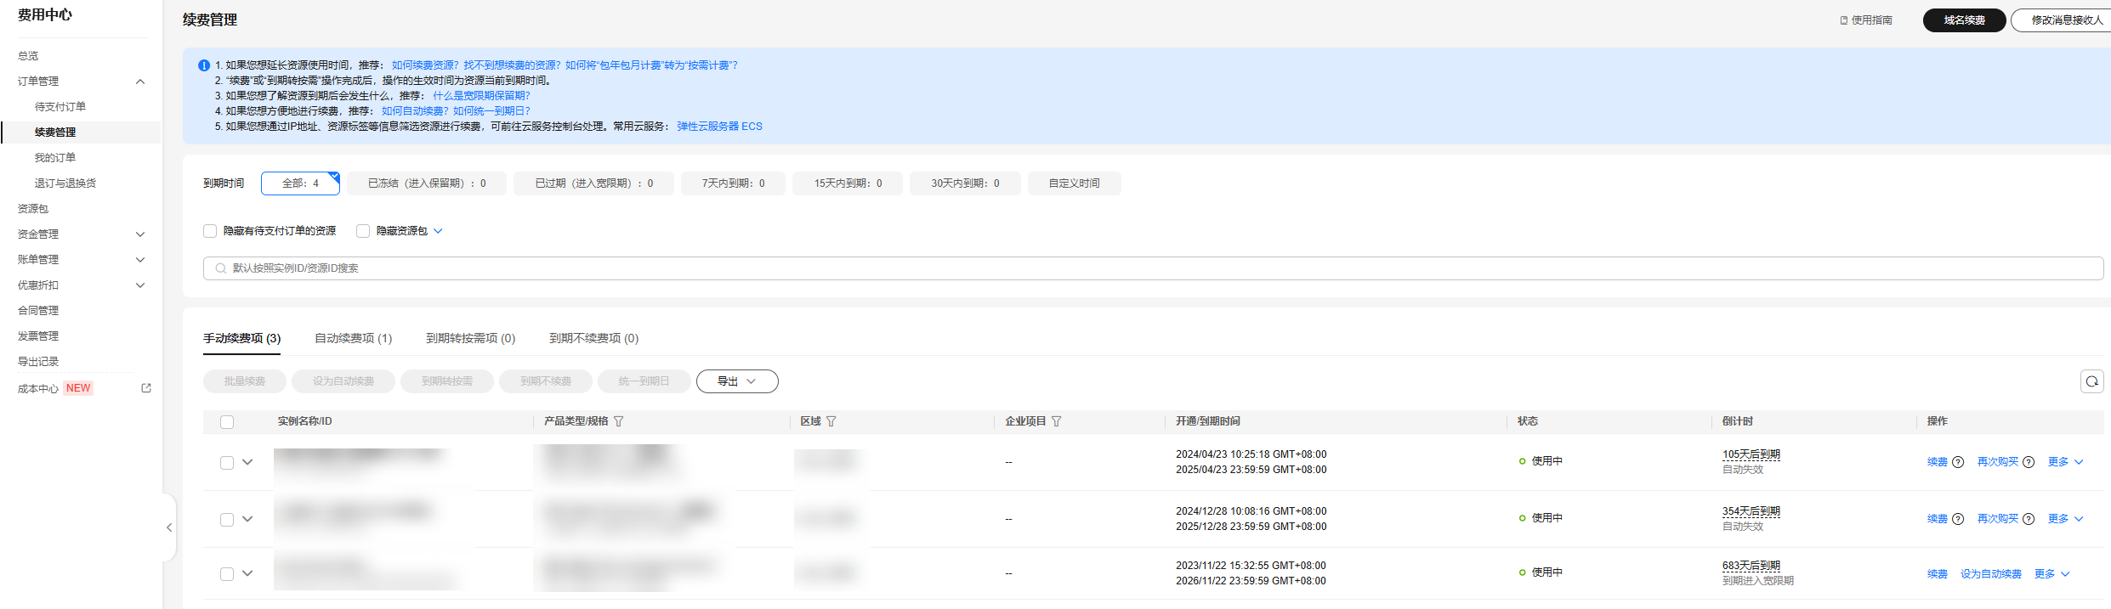Click 续费 in the 354天 row
The height and width of the screenshot is (609, 2111).
[x=1938, y=519]
